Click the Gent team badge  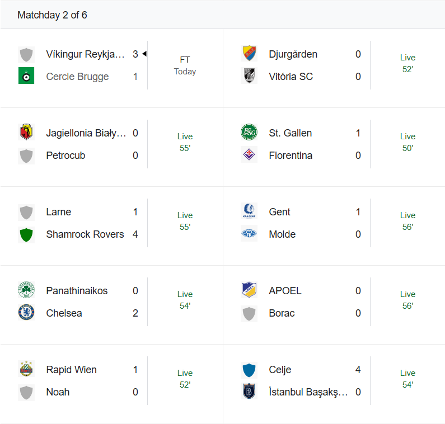pyautogui.click(x=249, y=211)
